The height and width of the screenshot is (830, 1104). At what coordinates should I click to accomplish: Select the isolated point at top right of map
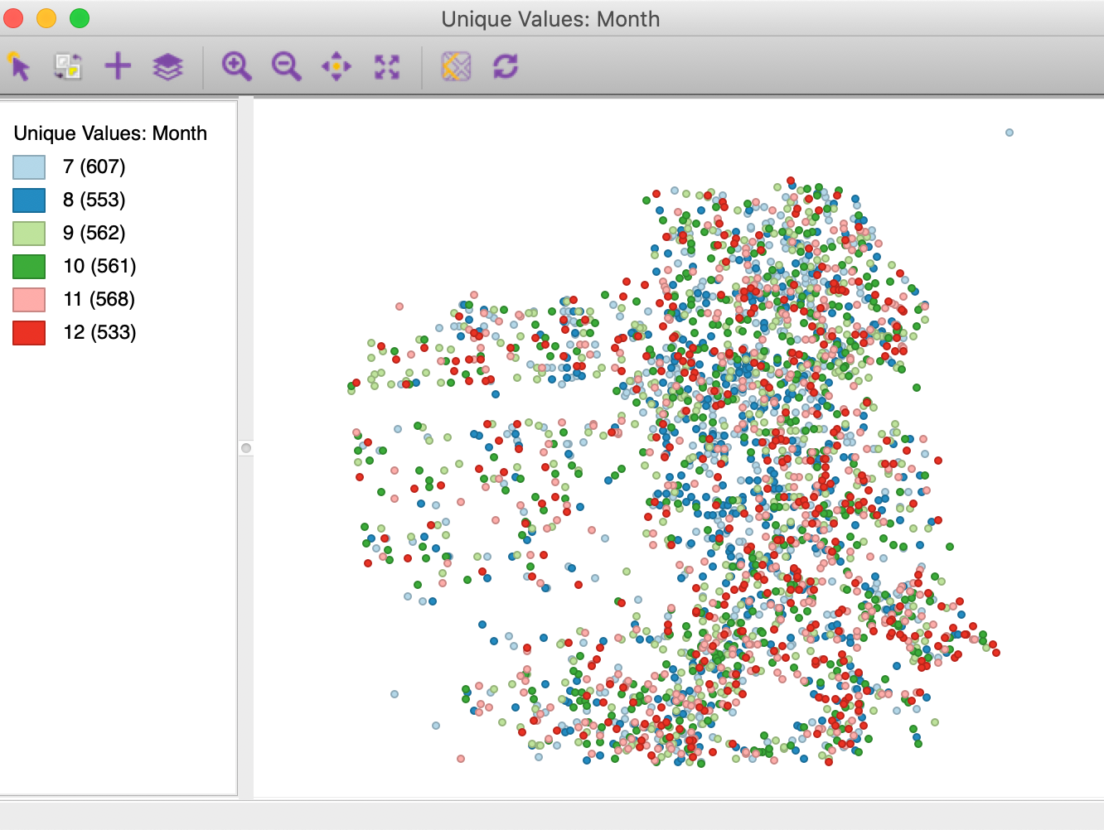(1010, 133)
